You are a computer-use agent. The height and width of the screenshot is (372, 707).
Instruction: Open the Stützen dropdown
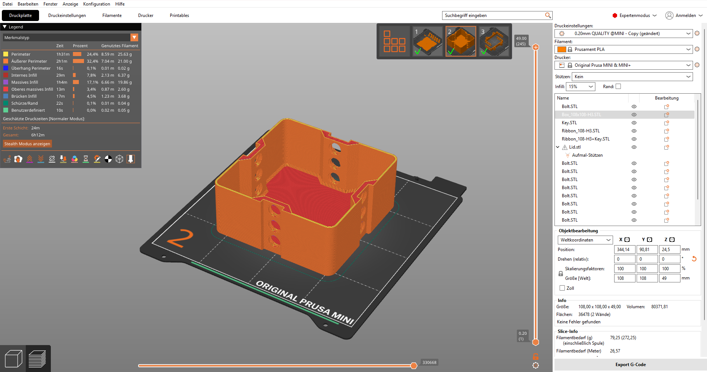(x=632, y=77)
